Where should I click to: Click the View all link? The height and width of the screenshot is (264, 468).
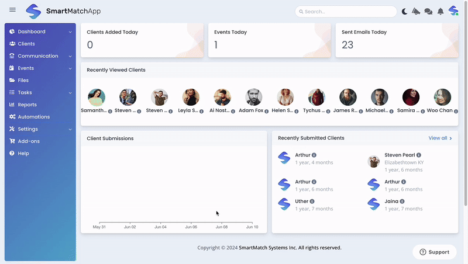click(440, 138)
